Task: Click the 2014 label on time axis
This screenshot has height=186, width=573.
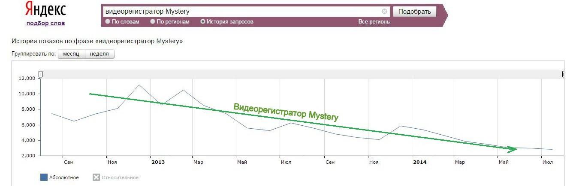Action: (x=419, y=162)
